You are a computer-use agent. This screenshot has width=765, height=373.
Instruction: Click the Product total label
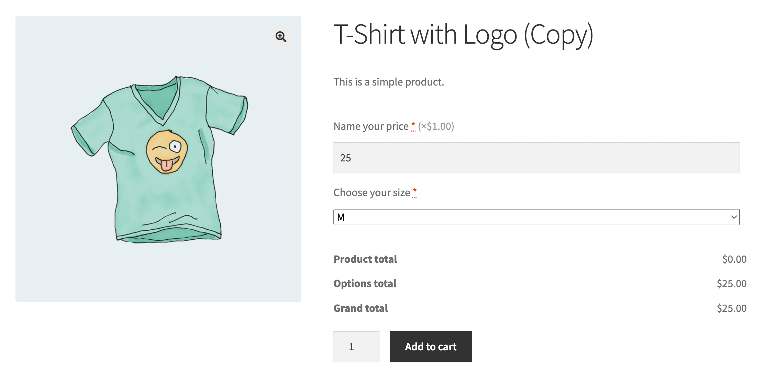tap(365, 259)
